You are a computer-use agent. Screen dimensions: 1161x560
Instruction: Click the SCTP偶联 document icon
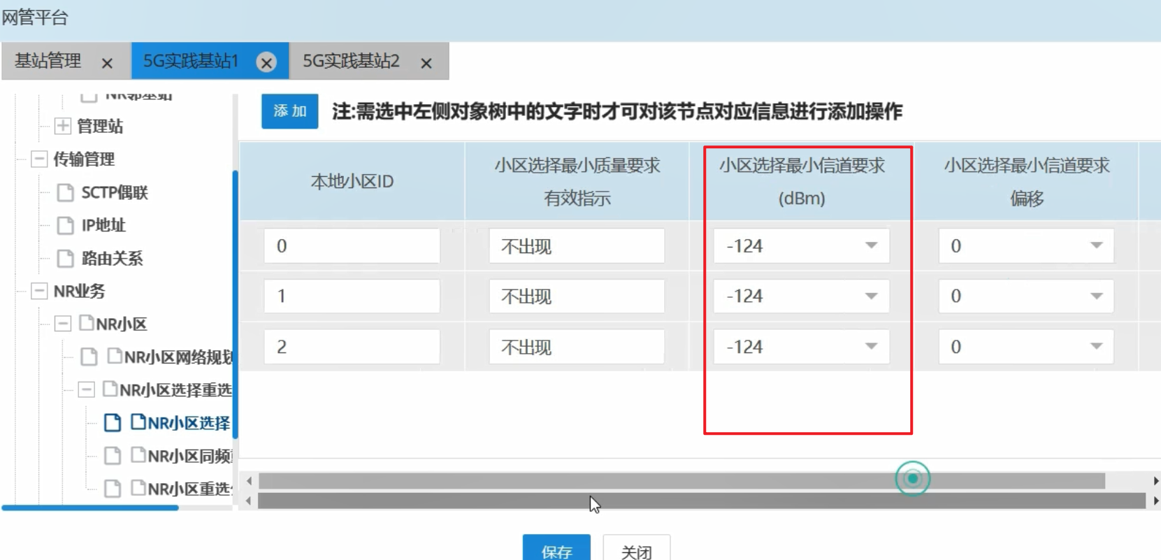pos(65,193)
